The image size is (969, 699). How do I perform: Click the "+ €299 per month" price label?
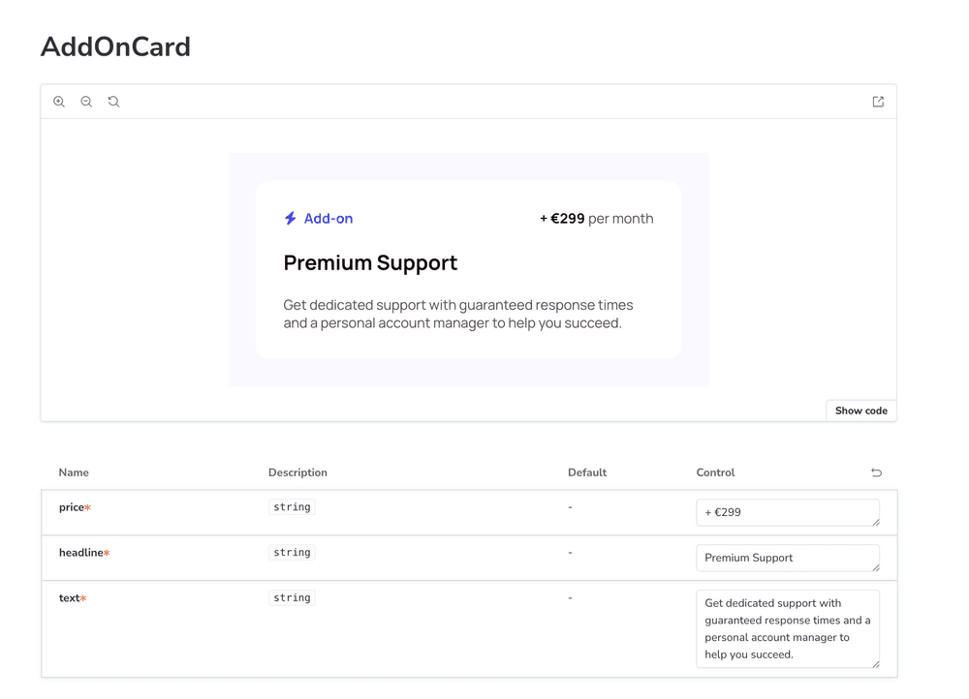pos(596,219)
